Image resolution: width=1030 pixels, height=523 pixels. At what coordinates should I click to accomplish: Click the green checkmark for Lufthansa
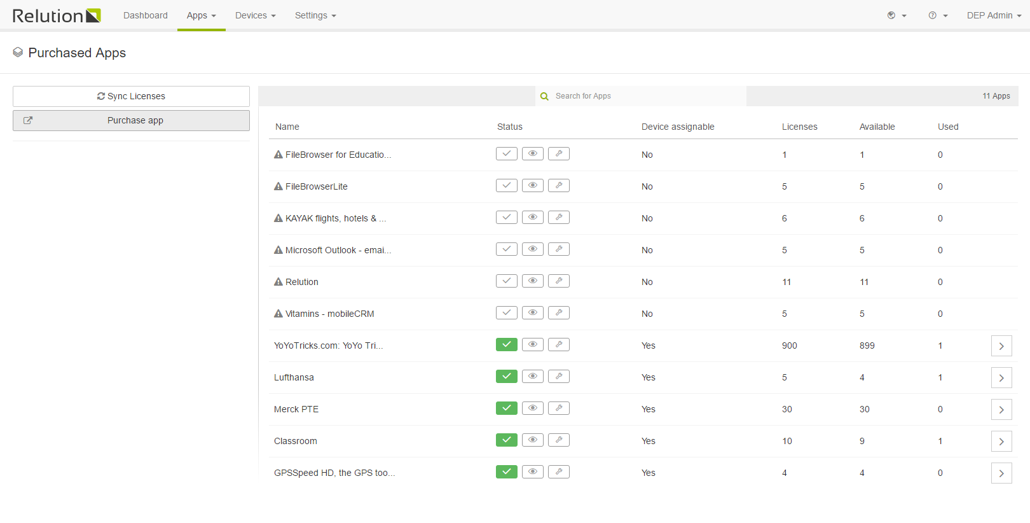[x=507, y=376]
